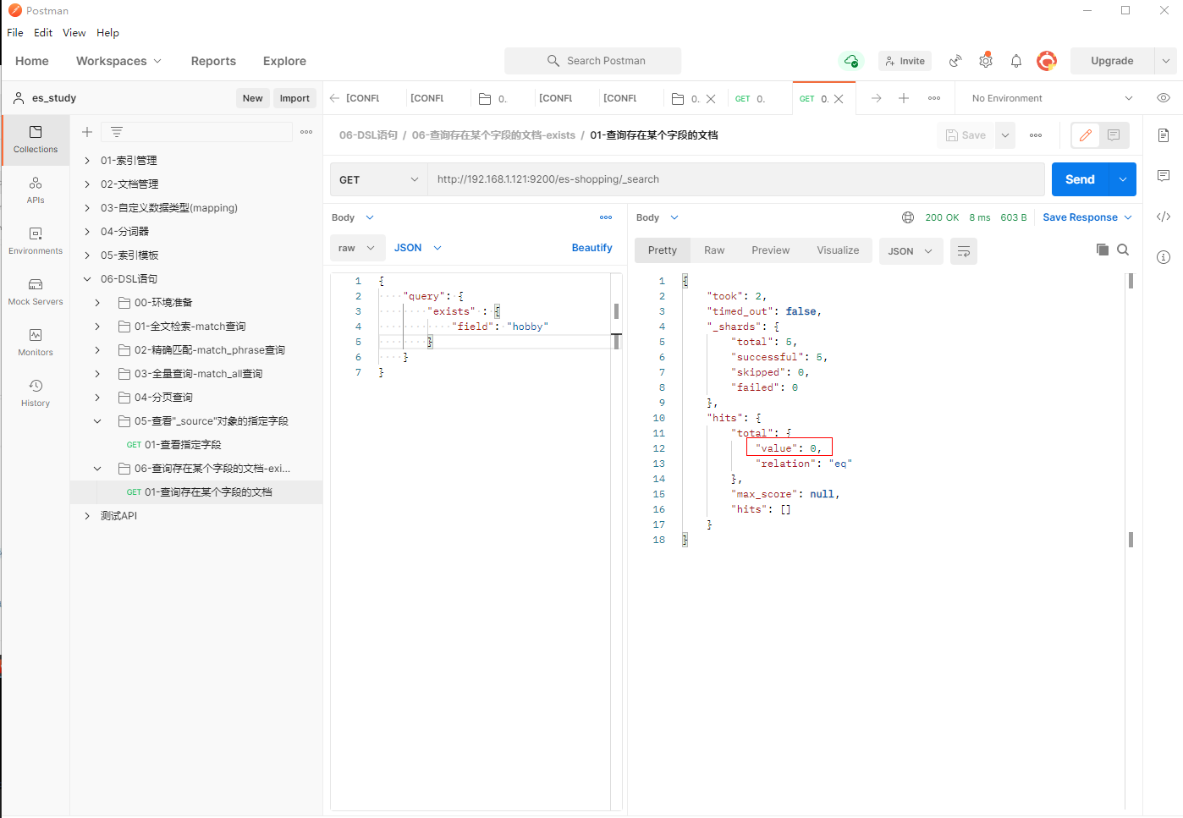
Task: Click the response body vertical scrollbar
Action: tap(1131, 406)
